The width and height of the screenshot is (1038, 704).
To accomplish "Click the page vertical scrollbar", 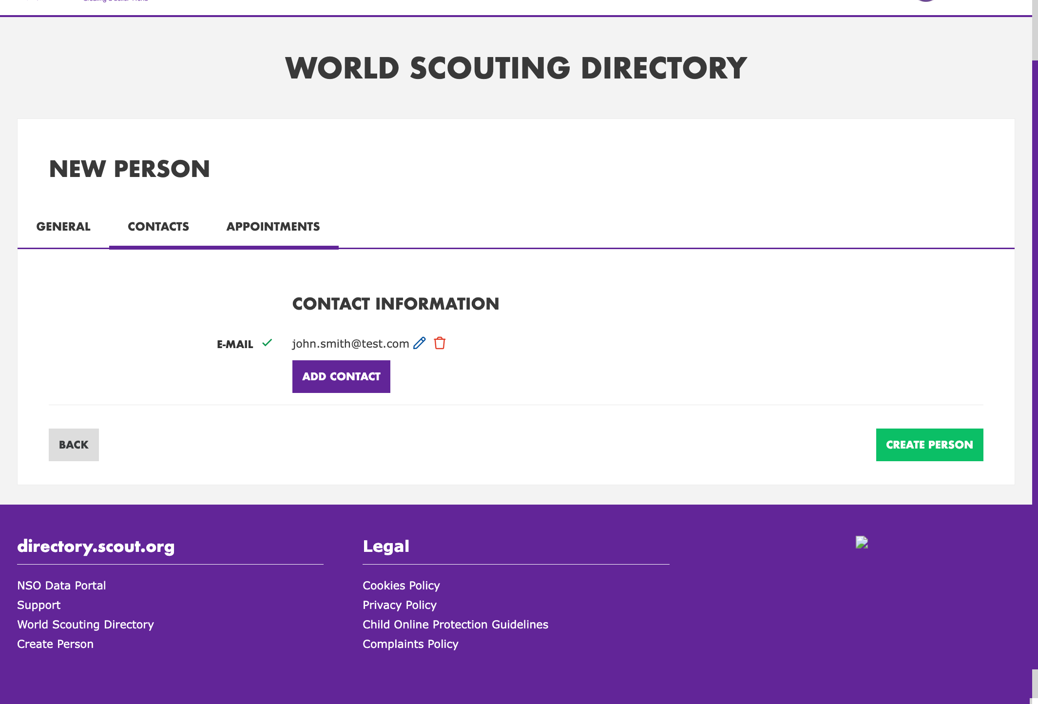I will (1035, 352).
